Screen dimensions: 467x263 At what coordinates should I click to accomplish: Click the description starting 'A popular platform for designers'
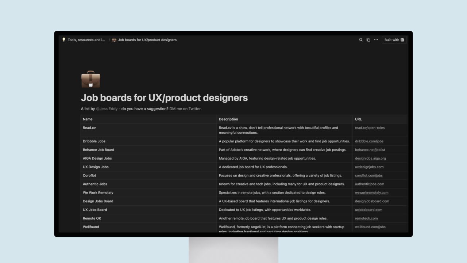284,141
